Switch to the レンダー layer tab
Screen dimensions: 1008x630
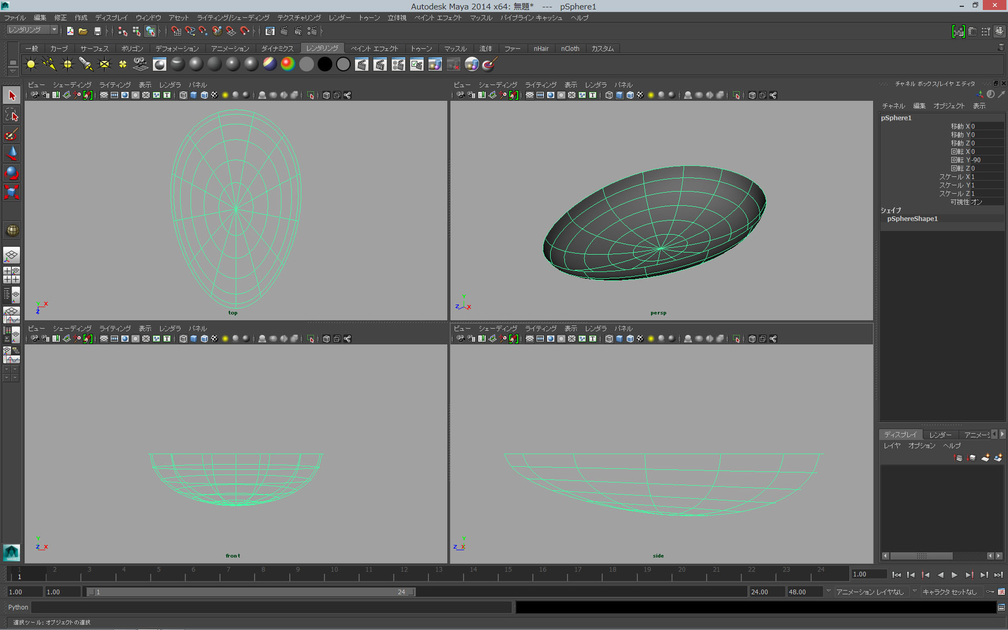click(x=940, y=435)
